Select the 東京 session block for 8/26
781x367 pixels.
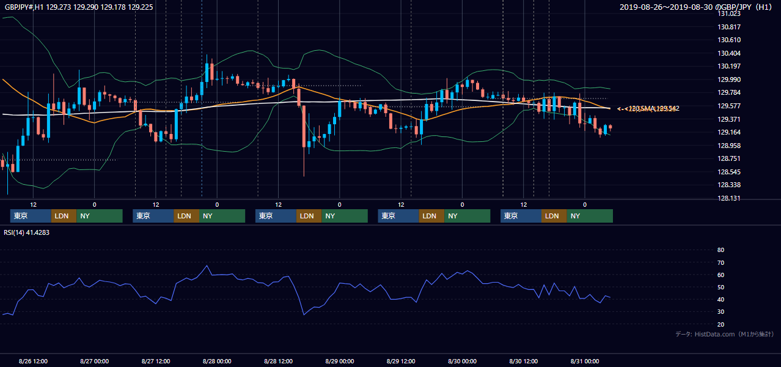31,216
